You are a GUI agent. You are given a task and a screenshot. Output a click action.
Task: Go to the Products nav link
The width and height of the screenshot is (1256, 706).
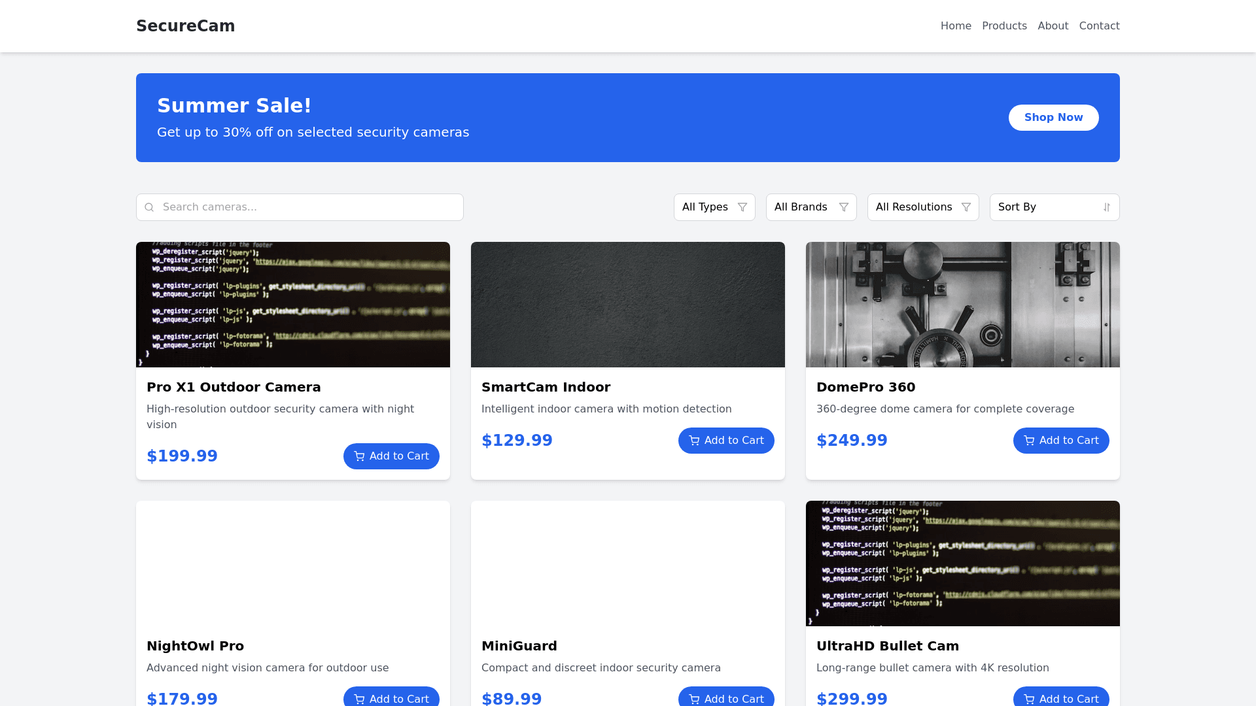1004,26
